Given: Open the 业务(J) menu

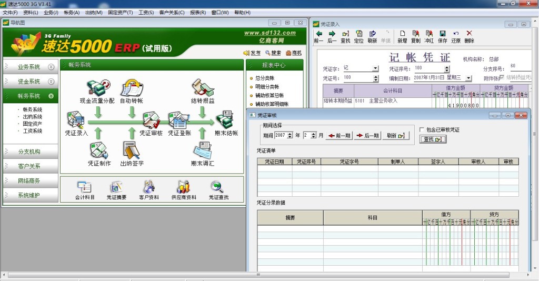Looking at the screenshot, I should click(x=51, y=13).
